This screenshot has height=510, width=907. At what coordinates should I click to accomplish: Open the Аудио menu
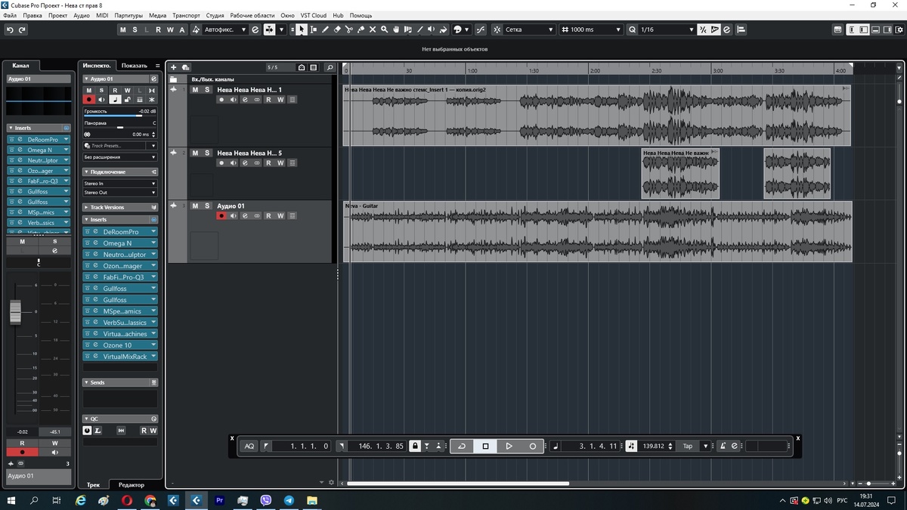tap(82, 15)
